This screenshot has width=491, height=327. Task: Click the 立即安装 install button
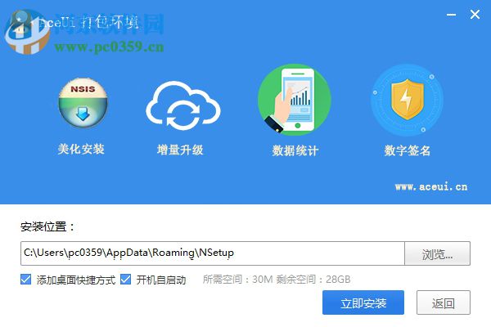363,302
